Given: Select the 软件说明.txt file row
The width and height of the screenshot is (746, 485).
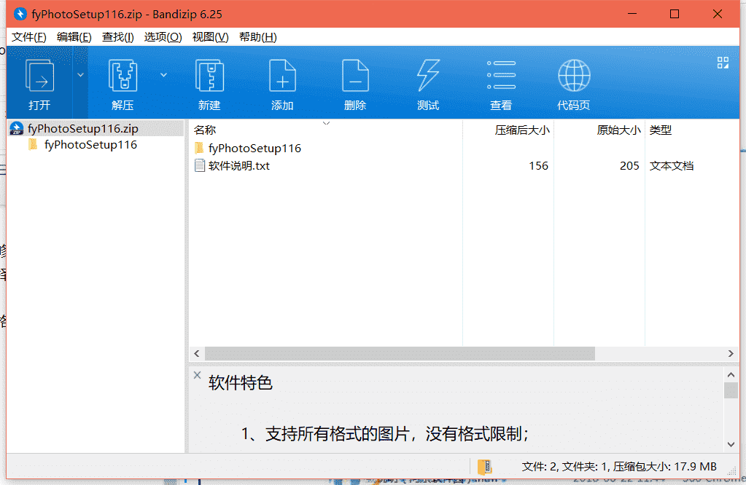Looking at the screenshot, I should click(464, 165).
